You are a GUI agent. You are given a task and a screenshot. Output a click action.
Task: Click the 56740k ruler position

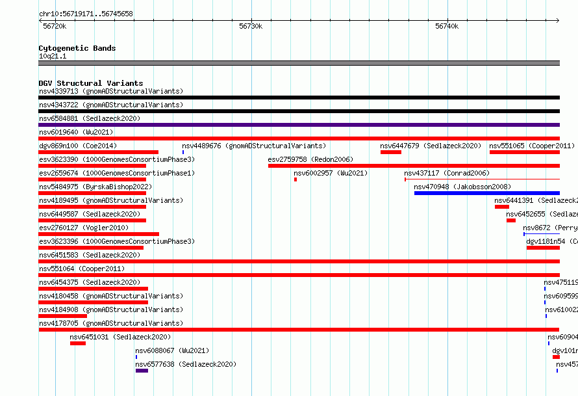(x=447, y=26)
